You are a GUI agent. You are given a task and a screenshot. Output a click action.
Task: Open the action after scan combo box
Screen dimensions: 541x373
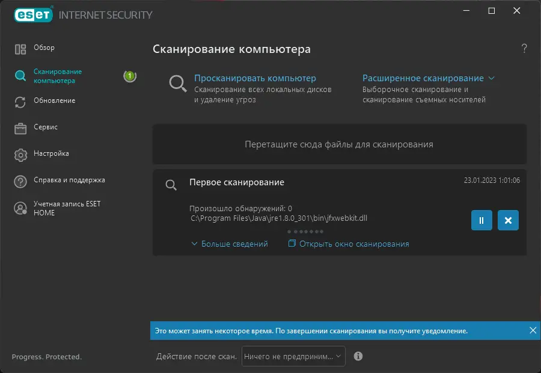pyautogui.click(x=293, y=356)
